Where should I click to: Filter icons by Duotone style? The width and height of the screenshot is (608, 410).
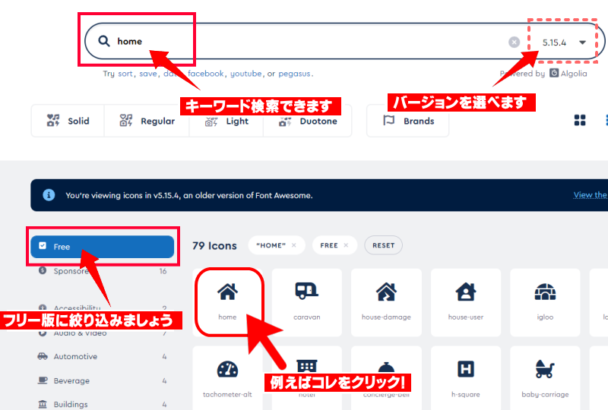(x=308, y=121)
